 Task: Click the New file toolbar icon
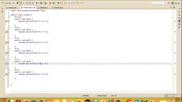click(2, 3)
